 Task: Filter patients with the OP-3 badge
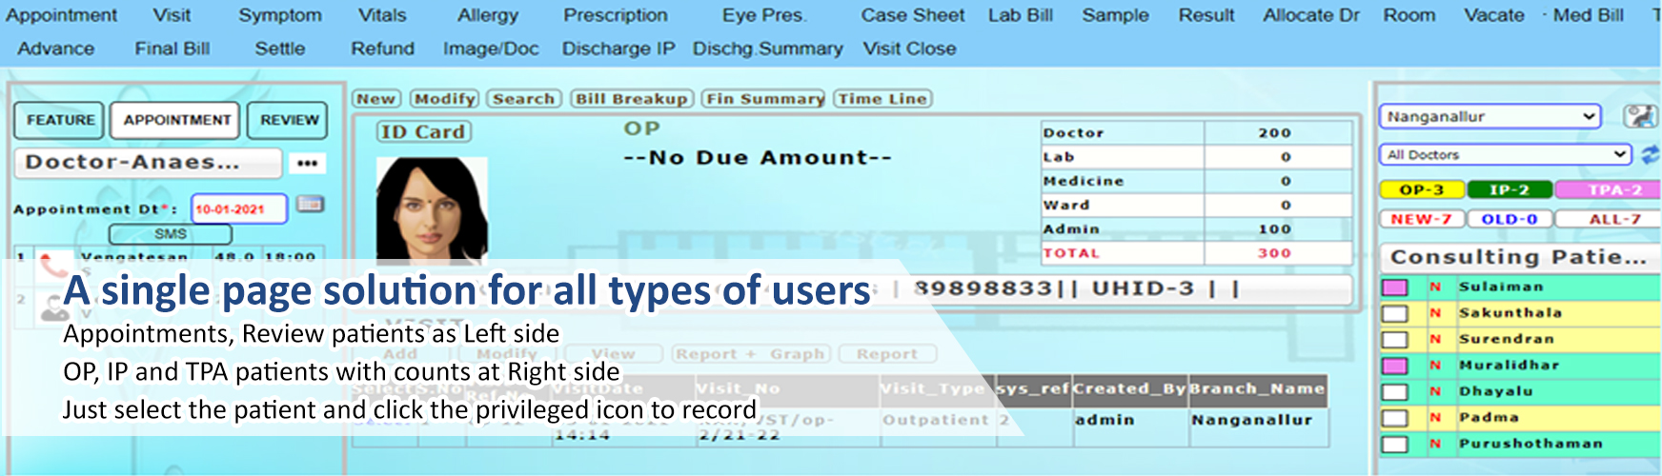click(1421, 190)
